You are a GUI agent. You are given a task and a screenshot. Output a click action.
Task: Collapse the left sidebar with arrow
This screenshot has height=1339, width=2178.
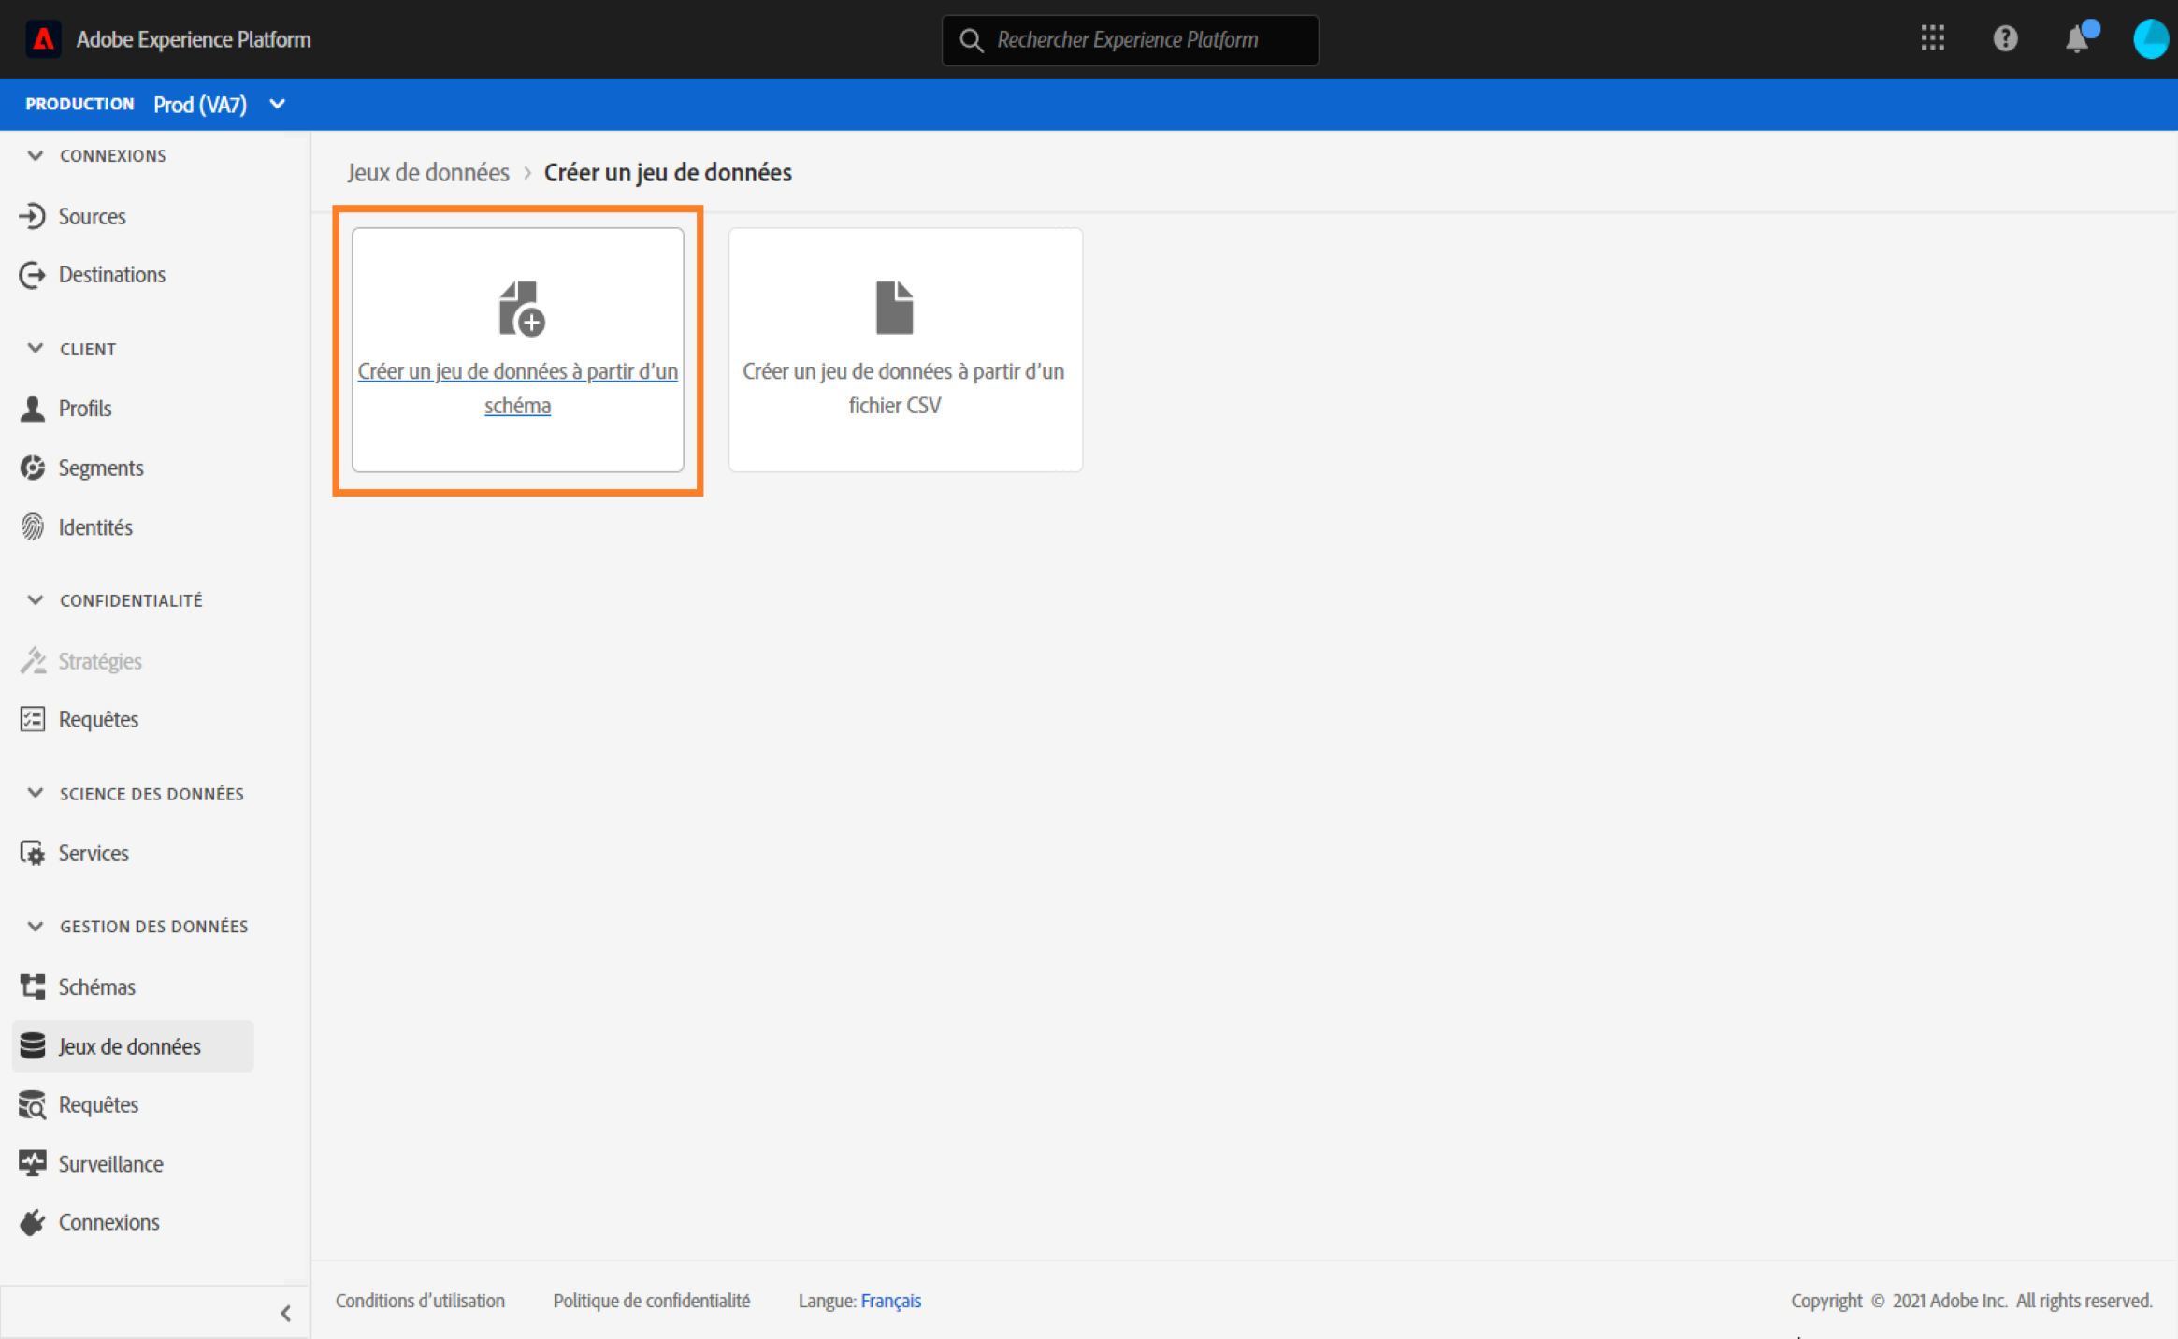286,1313
